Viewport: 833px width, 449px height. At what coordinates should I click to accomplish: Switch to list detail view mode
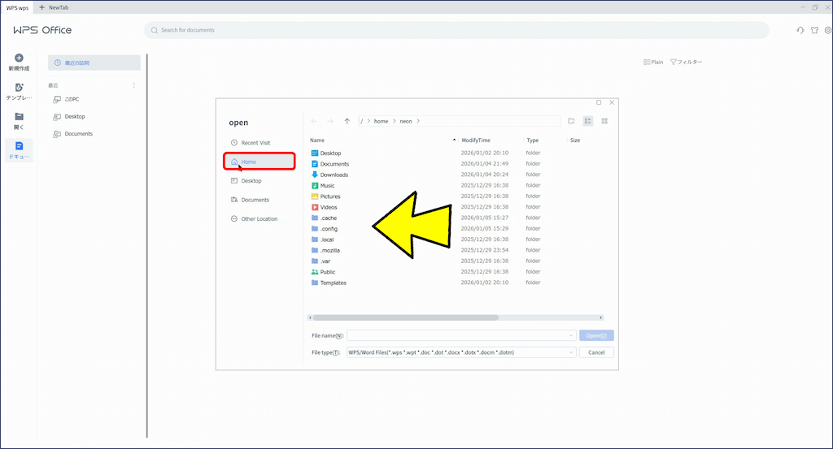click(588, 121)
